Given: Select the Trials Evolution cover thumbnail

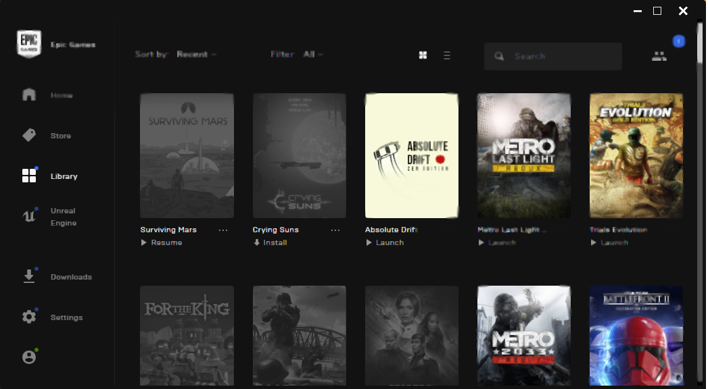Looking at the screenshot, I should 636,155.
